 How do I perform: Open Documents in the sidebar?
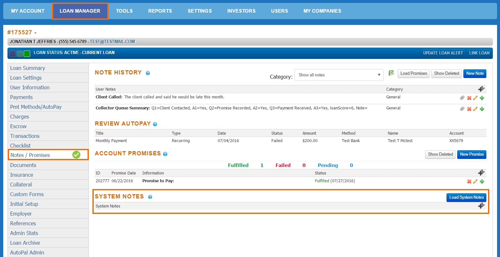click(x=48, y=165)
